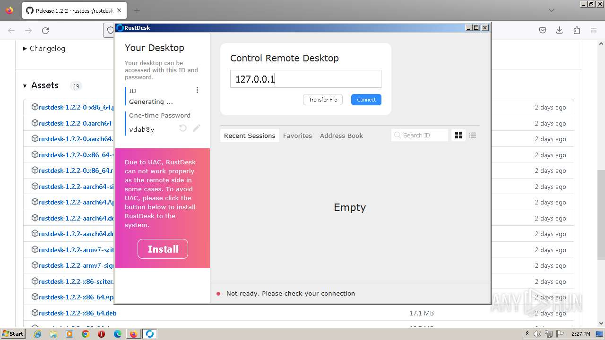Launch Google Chrome from the taskbar

(x=86, y=334)
